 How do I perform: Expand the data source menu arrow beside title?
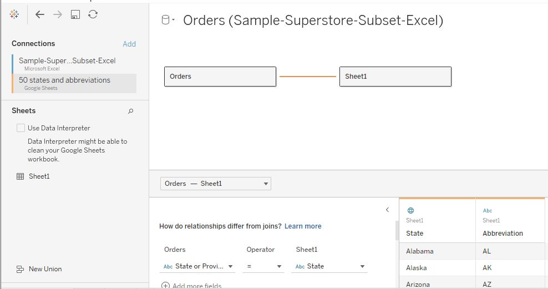coord(174,21)
